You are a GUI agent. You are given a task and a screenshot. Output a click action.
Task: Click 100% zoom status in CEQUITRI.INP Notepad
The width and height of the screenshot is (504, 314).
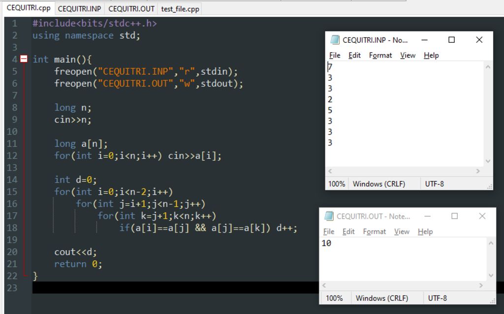[337, 184]
